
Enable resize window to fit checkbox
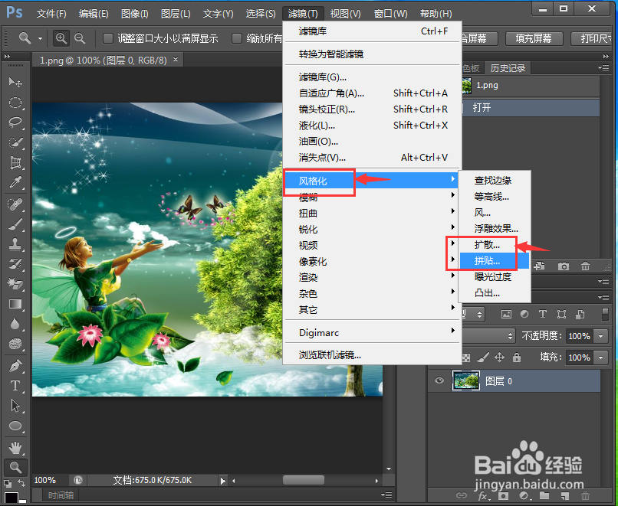(107, 38)
